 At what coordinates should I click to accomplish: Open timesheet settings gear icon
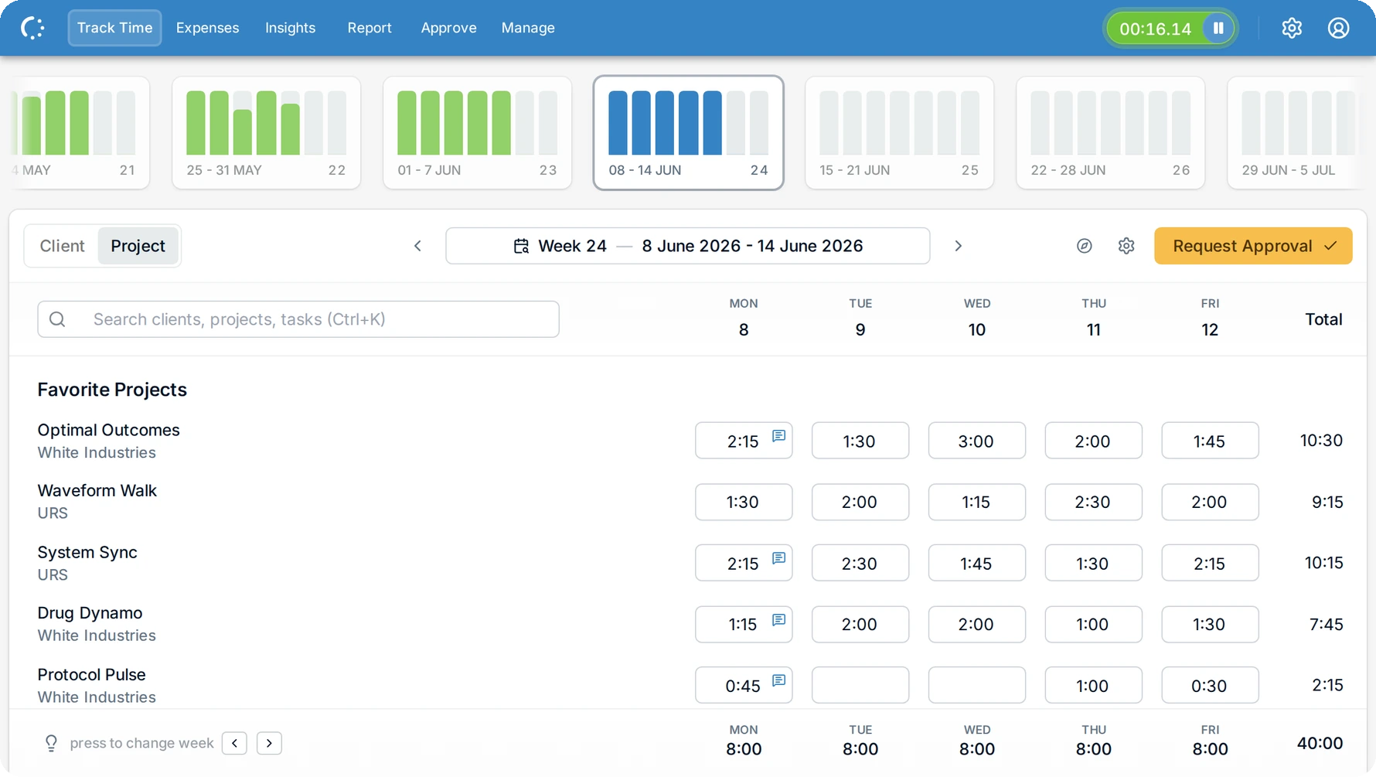[x=1126, y=246]
